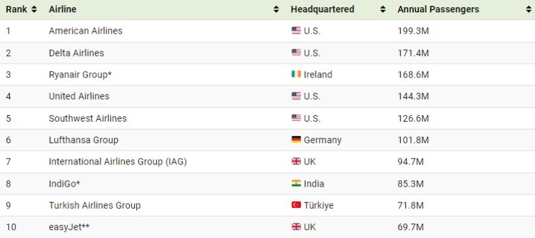Click the Headquartered header label

322,10
